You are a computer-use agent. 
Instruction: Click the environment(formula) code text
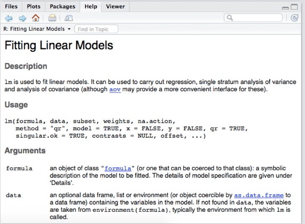pos(130,210)
